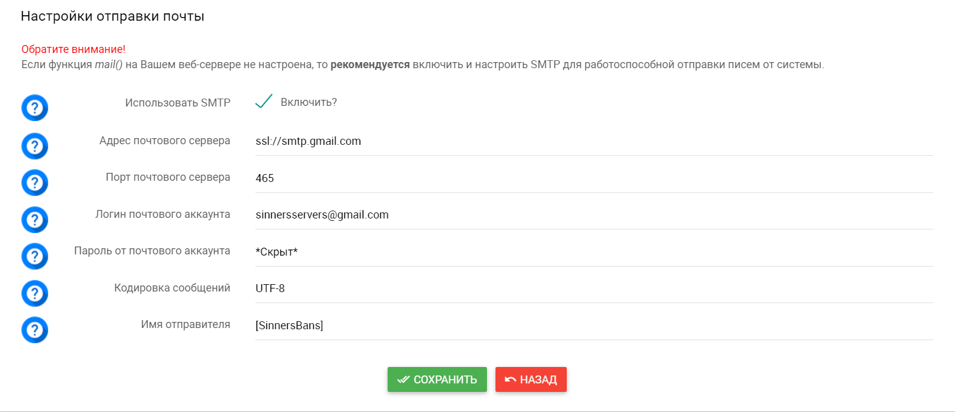
Task: Click the Использовать SMTP label
Action: pos(178,103)
